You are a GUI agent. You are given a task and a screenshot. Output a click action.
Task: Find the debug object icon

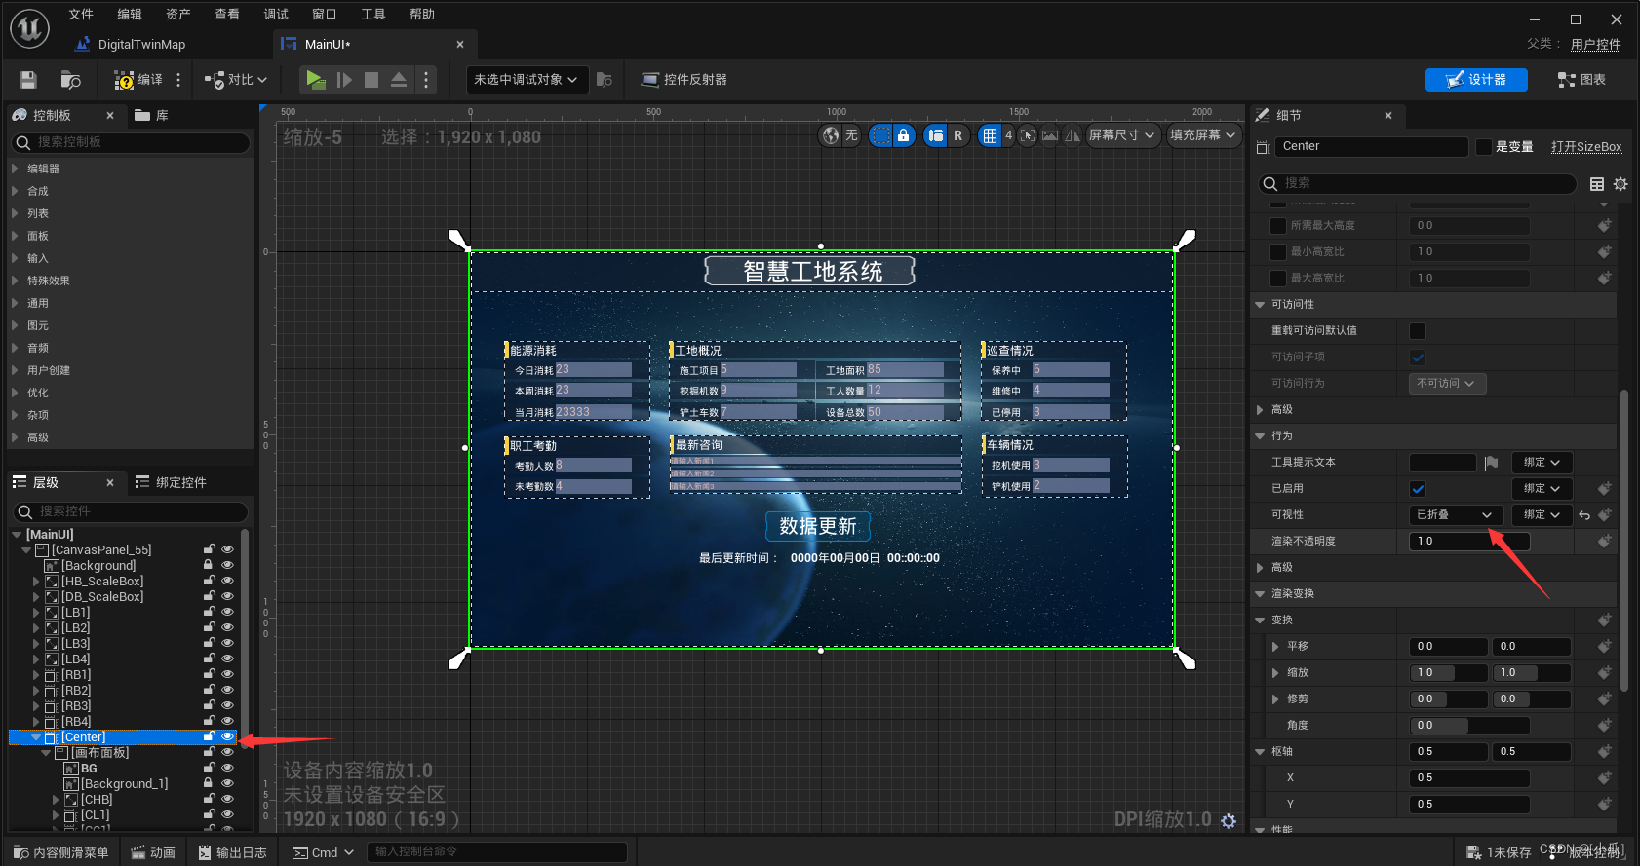click(605, 80)
